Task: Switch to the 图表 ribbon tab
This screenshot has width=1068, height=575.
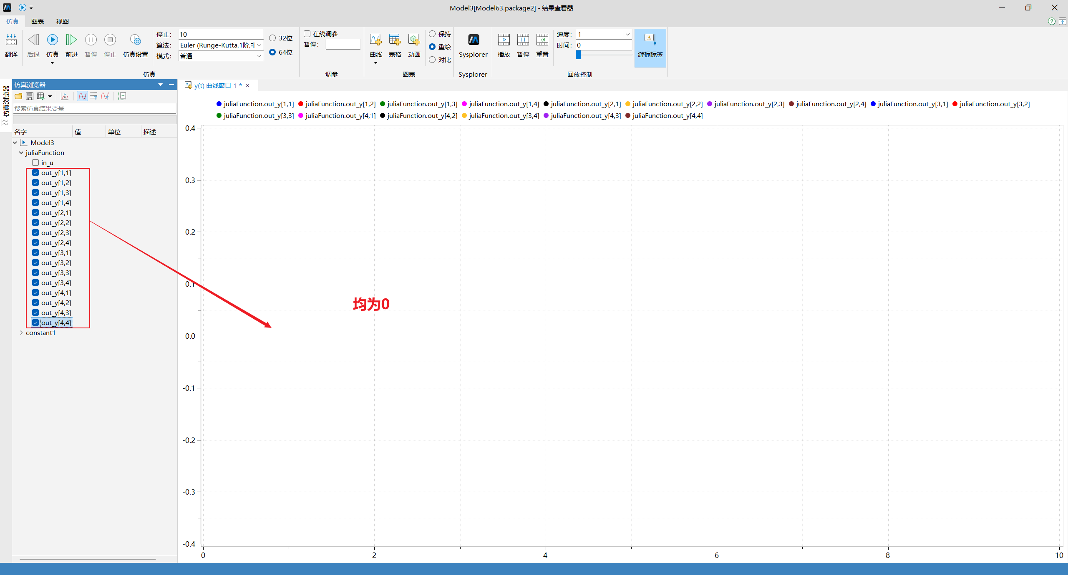Action: click(38, 21)
